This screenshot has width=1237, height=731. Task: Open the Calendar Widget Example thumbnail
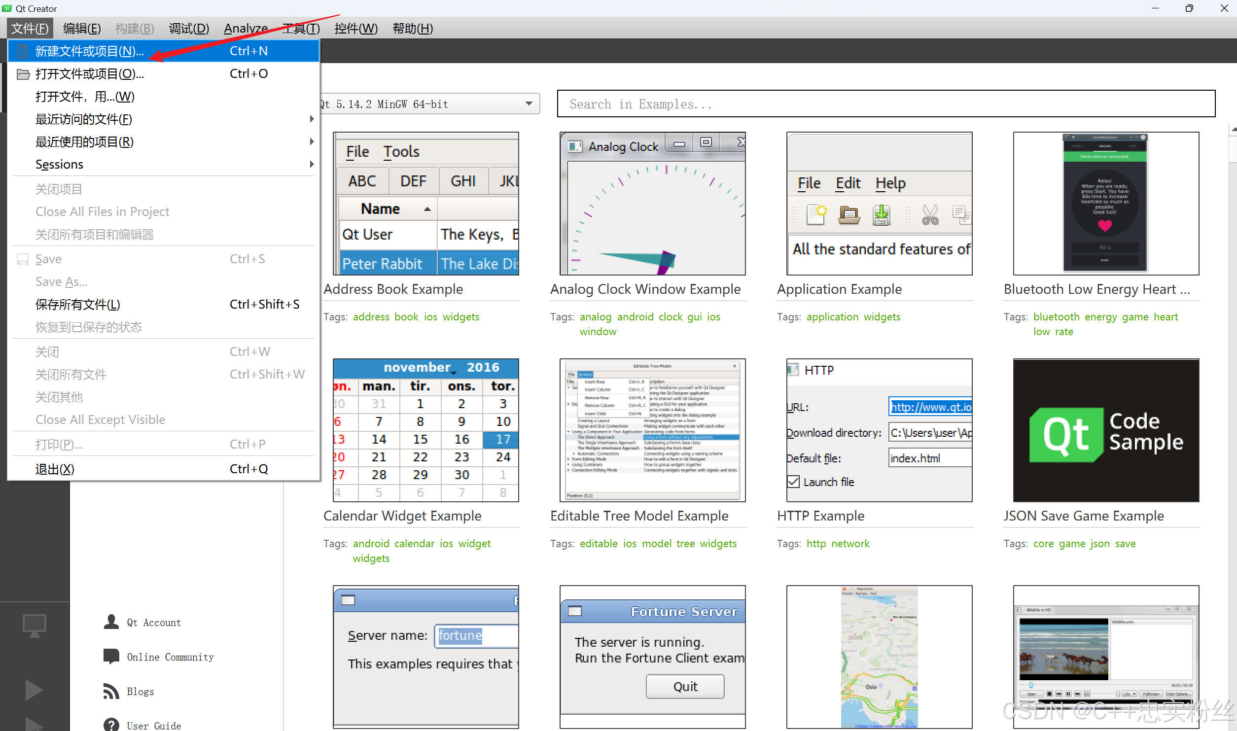[426, 430]
